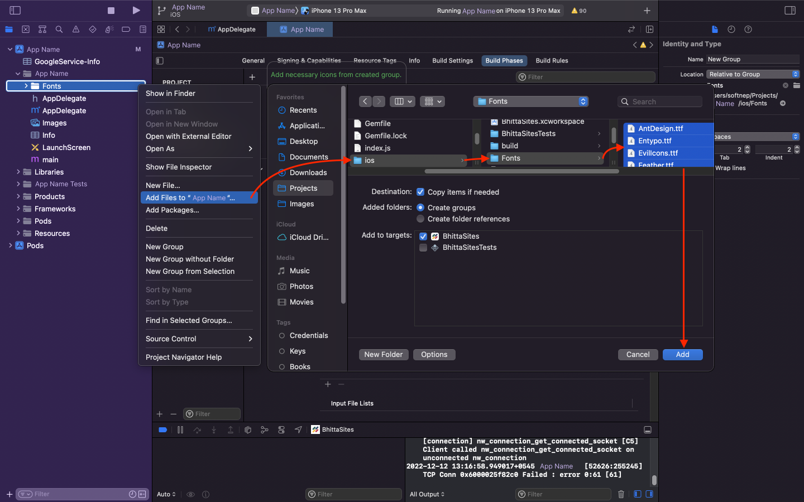Increase Indent value with stepper

click(x=797, y=147)
